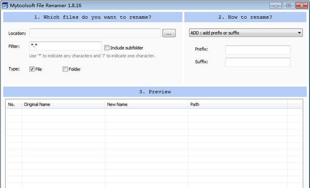
Task: Close the File Renamer window
Action: pyautogui.click(x=302, y=6)
